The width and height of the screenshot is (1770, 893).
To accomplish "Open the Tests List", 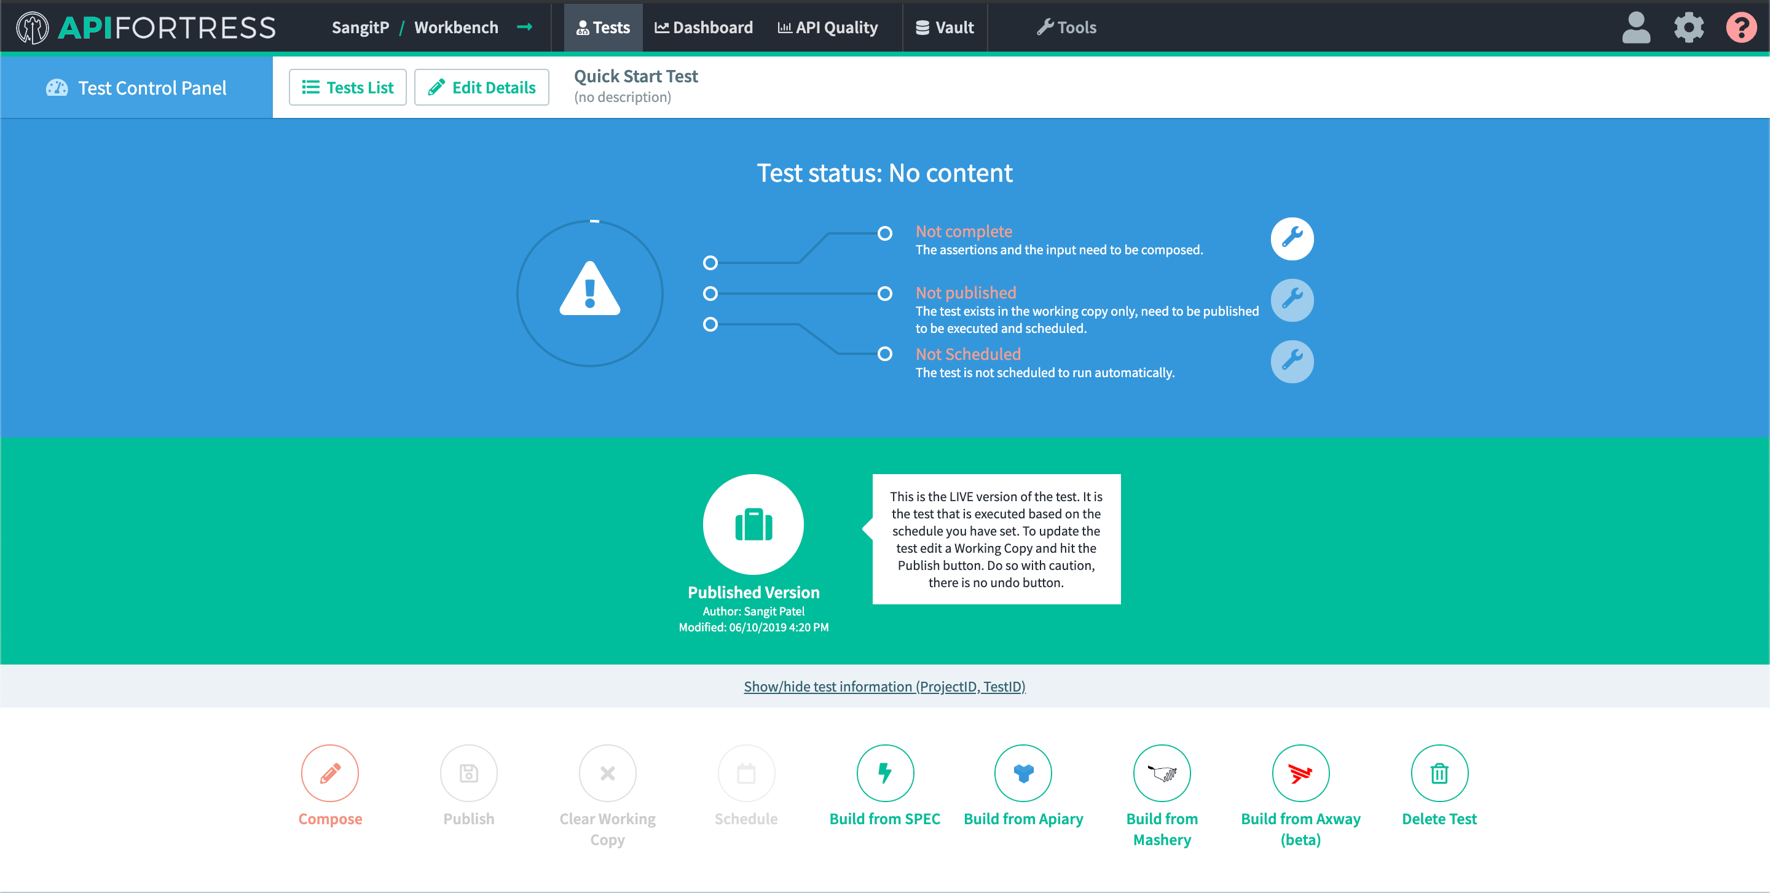I will [x=348, y=87].
